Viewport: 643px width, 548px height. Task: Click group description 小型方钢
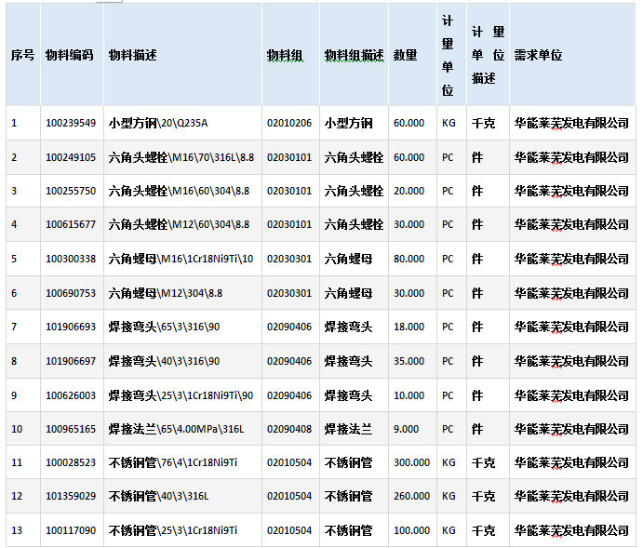click(x=348, y=123)
